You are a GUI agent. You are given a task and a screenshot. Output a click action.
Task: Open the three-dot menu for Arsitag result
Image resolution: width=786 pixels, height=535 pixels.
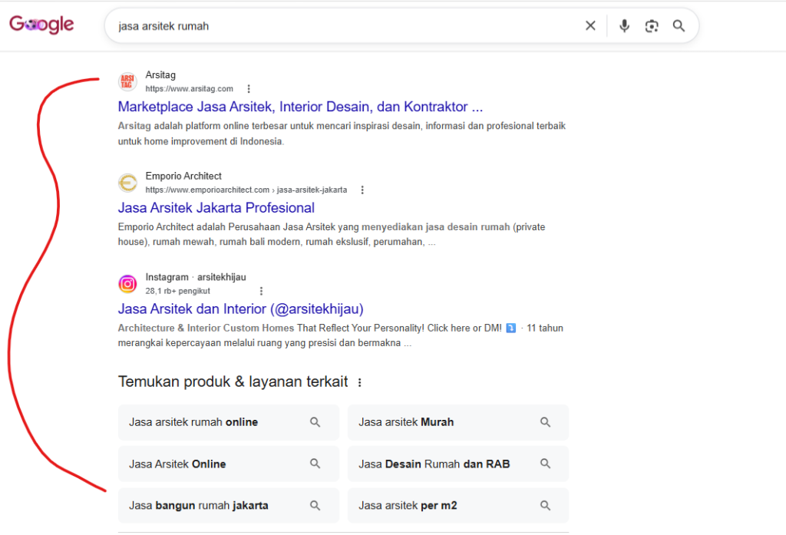(249, 89)
